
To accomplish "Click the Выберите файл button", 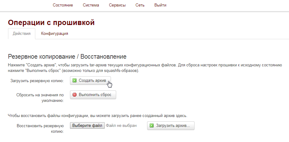I will (87, 126).
